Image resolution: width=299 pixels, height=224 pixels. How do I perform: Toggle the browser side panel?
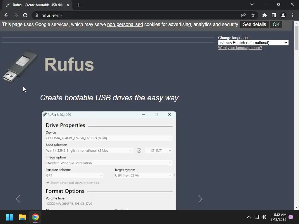pos(274,15)
